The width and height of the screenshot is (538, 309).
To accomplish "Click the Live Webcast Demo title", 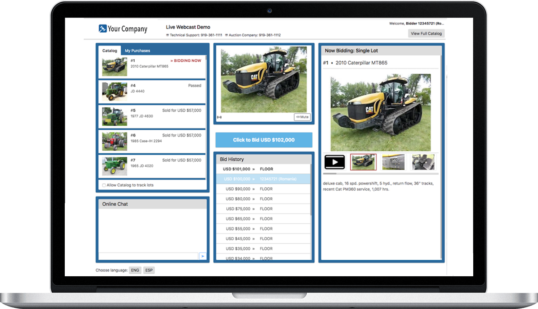I will coord(188,27).
